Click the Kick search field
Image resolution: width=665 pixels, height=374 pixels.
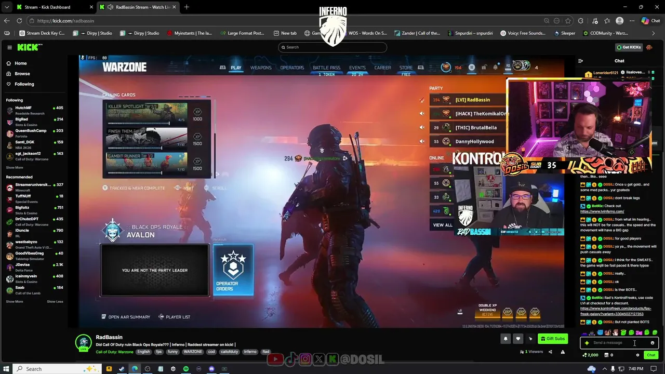[332, 47]
